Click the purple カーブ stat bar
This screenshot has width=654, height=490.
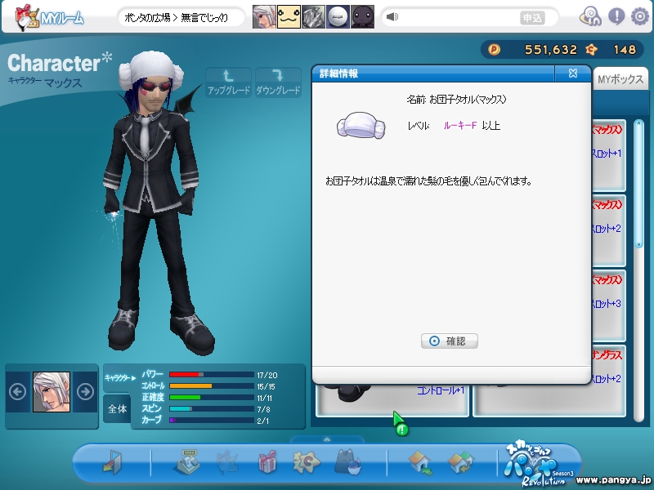pyautogui.click(x=212, y=421)
